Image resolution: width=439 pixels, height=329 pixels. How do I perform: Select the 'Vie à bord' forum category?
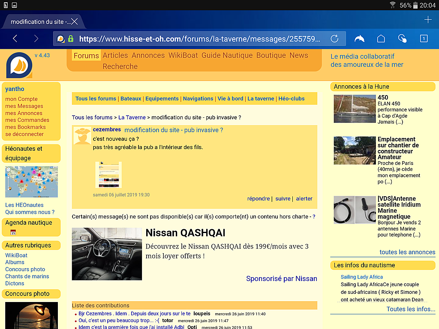click(230, 99)
